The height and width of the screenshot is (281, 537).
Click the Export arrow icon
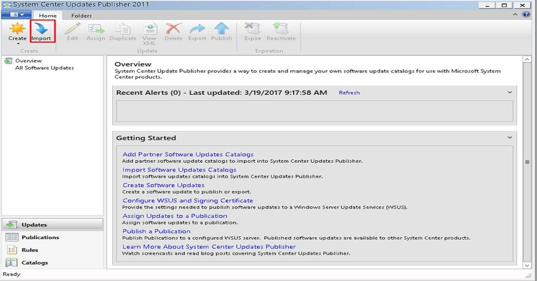tap(197, 28)
